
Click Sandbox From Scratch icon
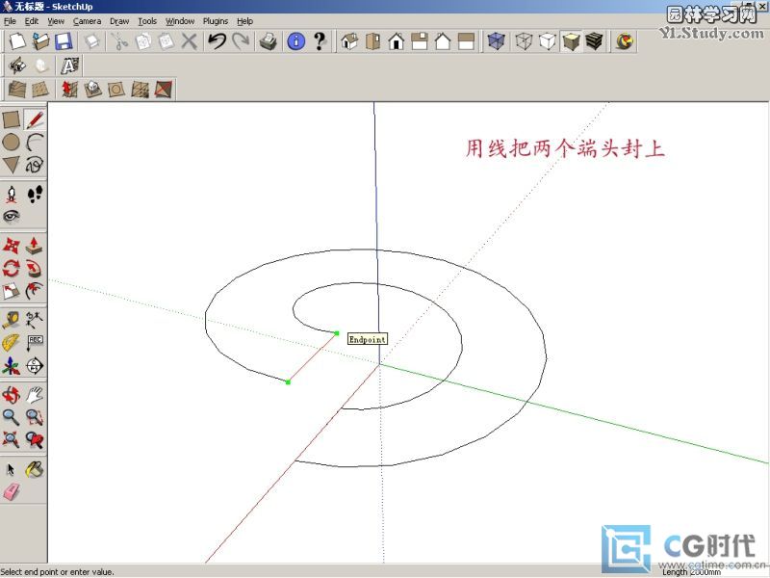click(x=40, y=90)
